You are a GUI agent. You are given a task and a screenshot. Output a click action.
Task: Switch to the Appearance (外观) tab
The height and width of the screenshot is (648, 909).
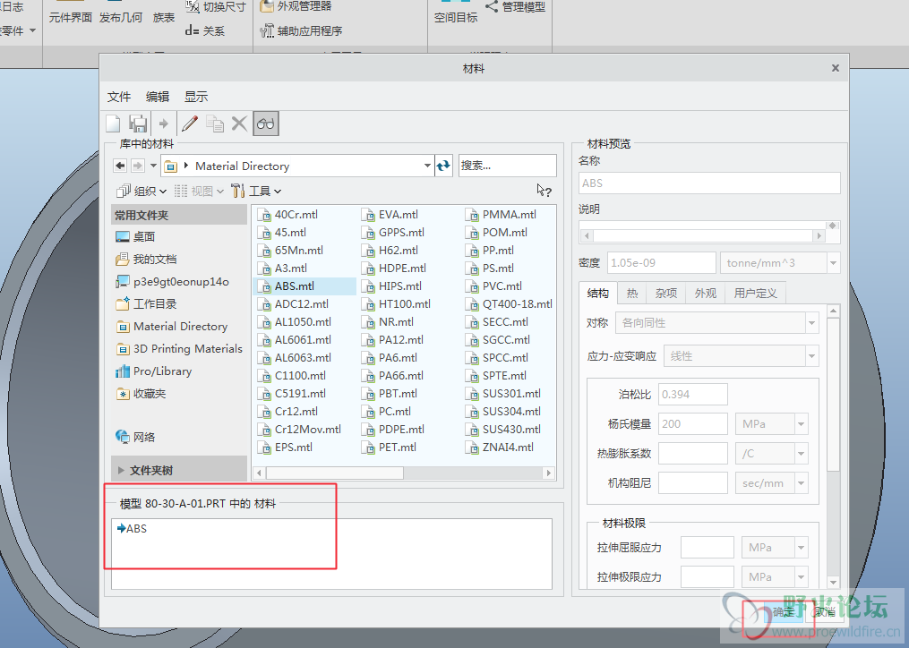coord(705,294)
